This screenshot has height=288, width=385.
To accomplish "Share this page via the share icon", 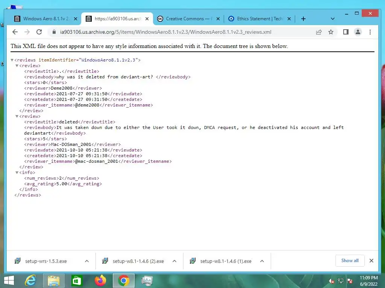I will [x=319, y=32].
